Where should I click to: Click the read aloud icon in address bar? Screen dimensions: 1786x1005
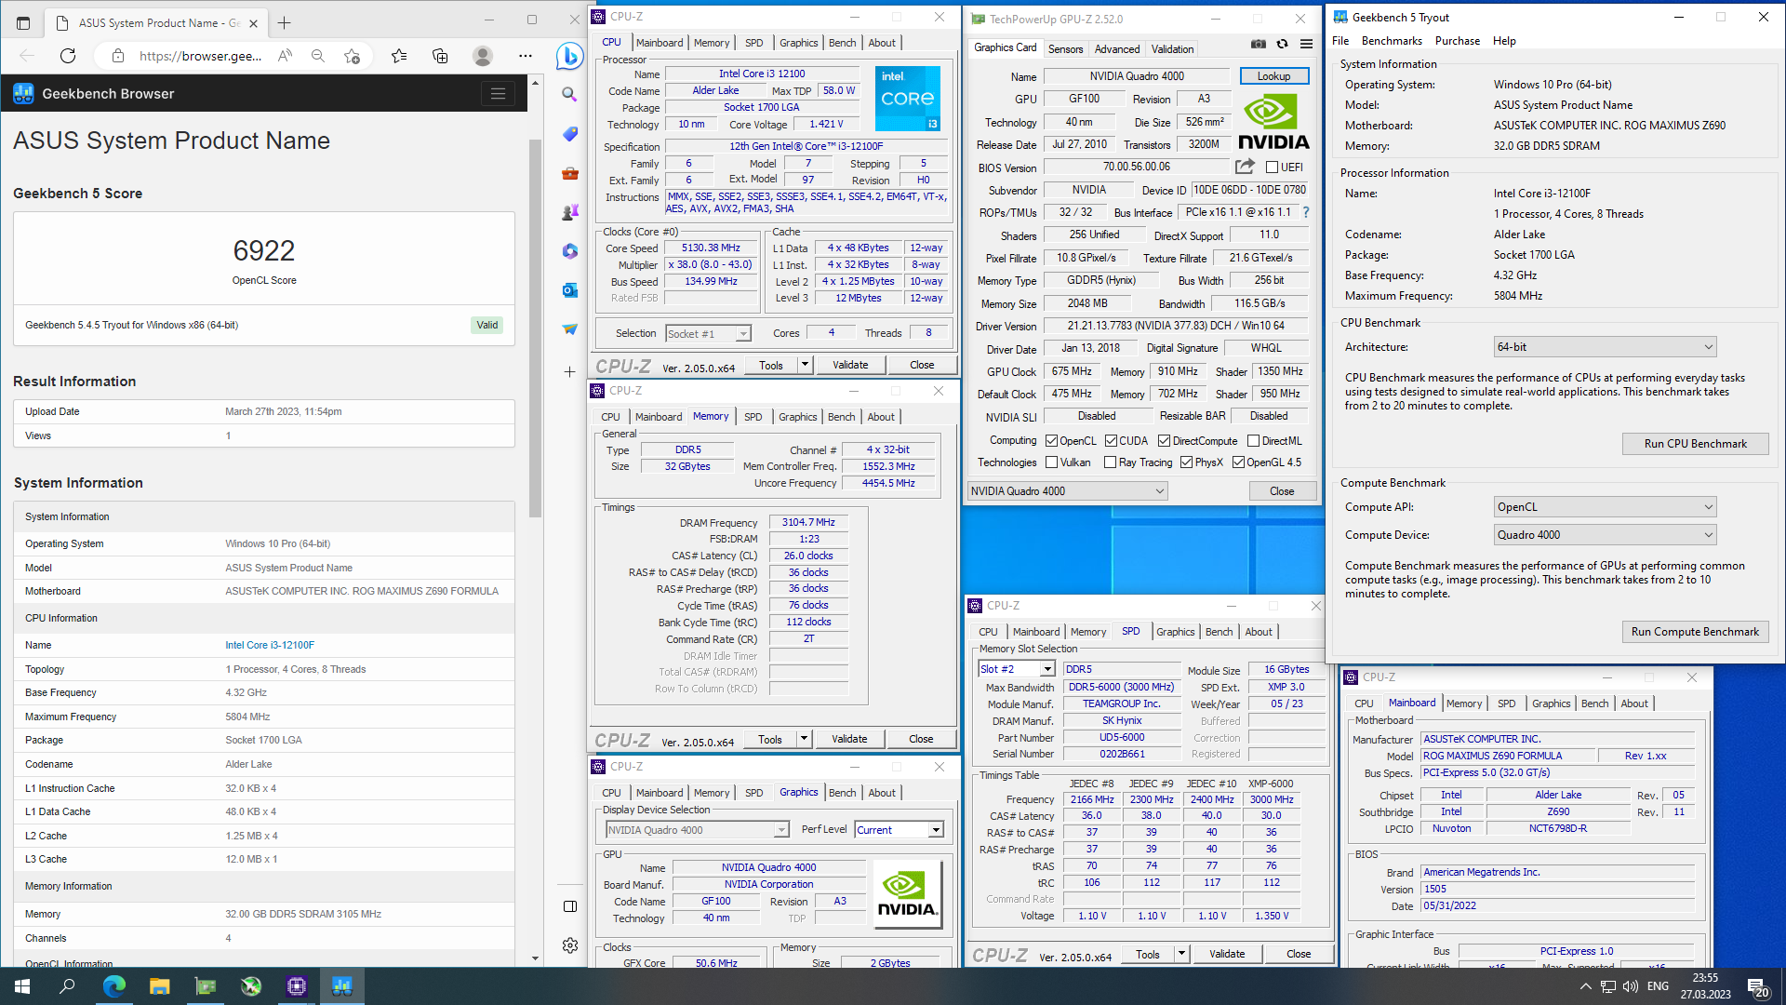click(285, 56)
